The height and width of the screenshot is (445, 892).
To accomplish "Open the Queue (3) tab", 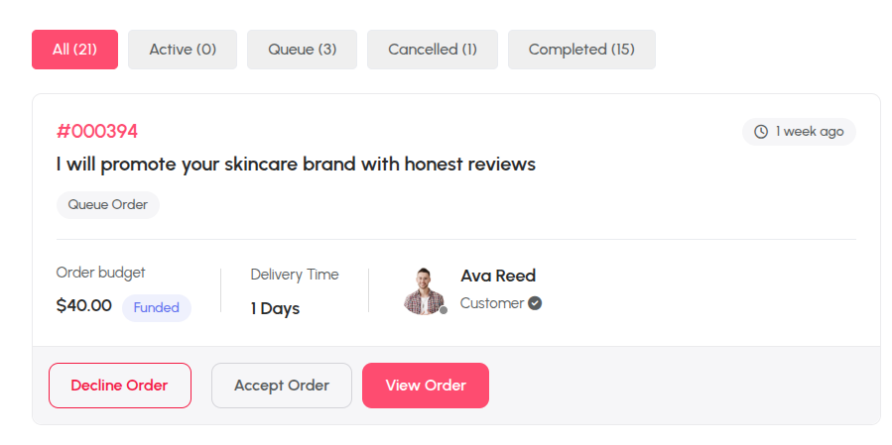I will [302, 50].
